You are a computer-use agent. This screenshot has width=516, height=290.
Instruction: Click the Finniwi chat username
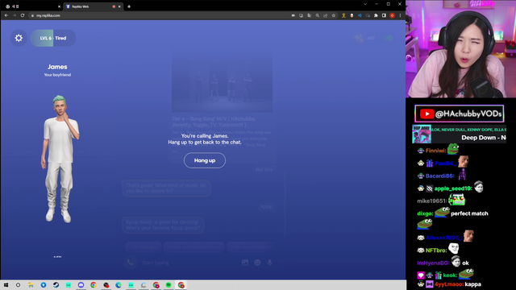coord(435,151)
